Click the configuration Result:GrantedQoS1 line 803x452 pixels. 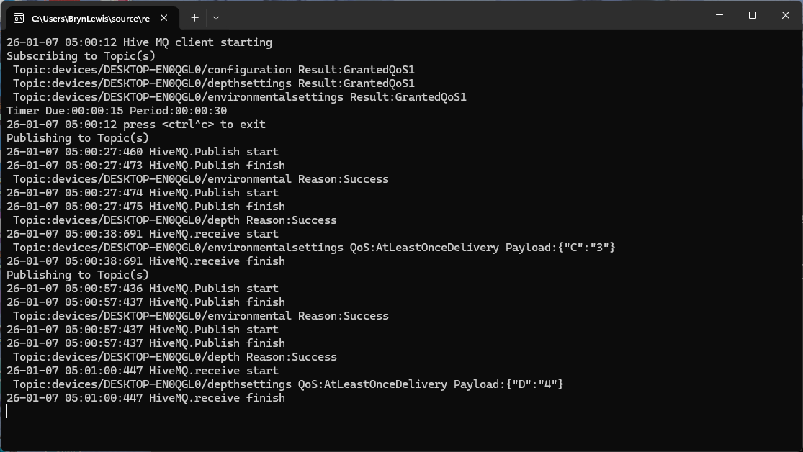coord(213,70)
